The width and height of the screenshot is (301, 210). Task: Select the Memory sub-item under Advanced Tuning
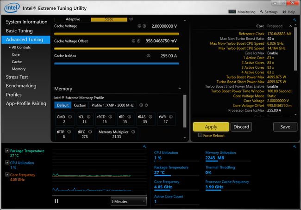coord(19,69)
